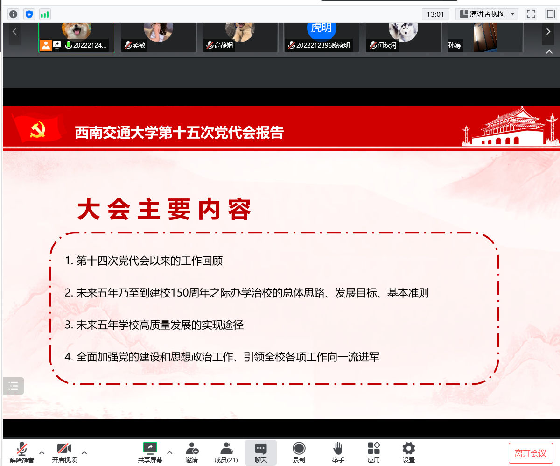Toggle the slide outline list button
The width and height of the screenshot is (560, 466).
click(14, 386)
